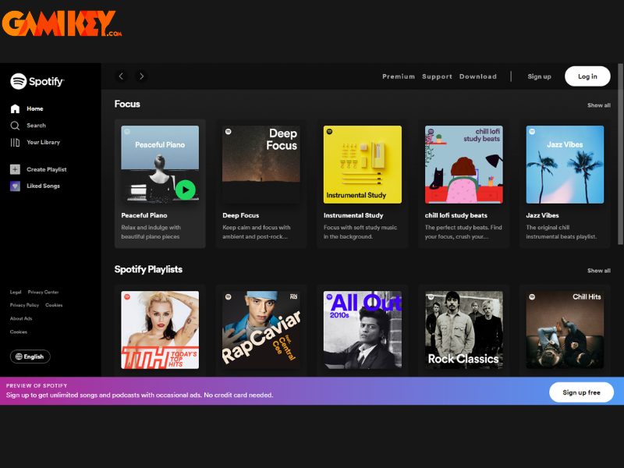
Task: Open Your Library in sidebar
Action: (44, 142)
